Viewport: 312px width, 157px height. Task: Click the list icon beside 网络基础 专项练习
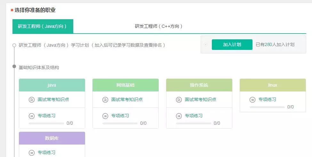pos(105,116)
